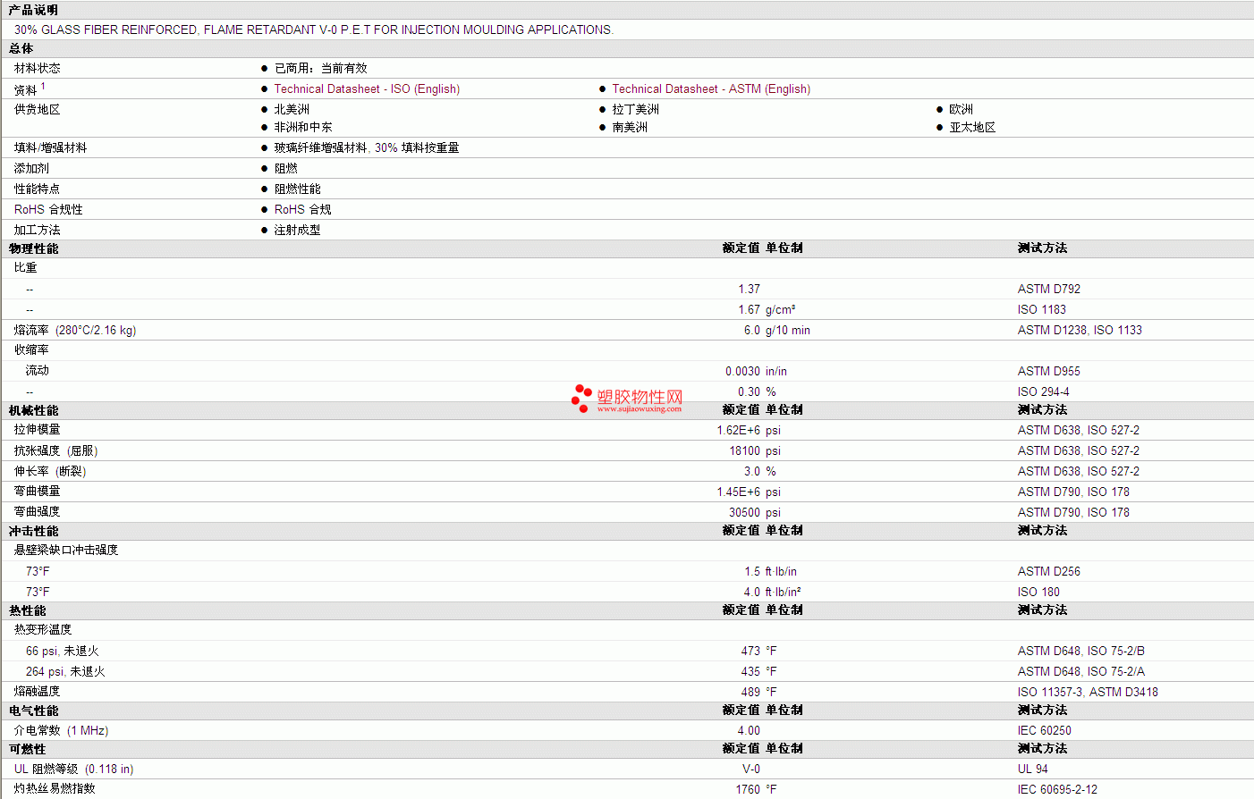
Task: Select the V-0 flame rating value
Action: click(751, 769)
